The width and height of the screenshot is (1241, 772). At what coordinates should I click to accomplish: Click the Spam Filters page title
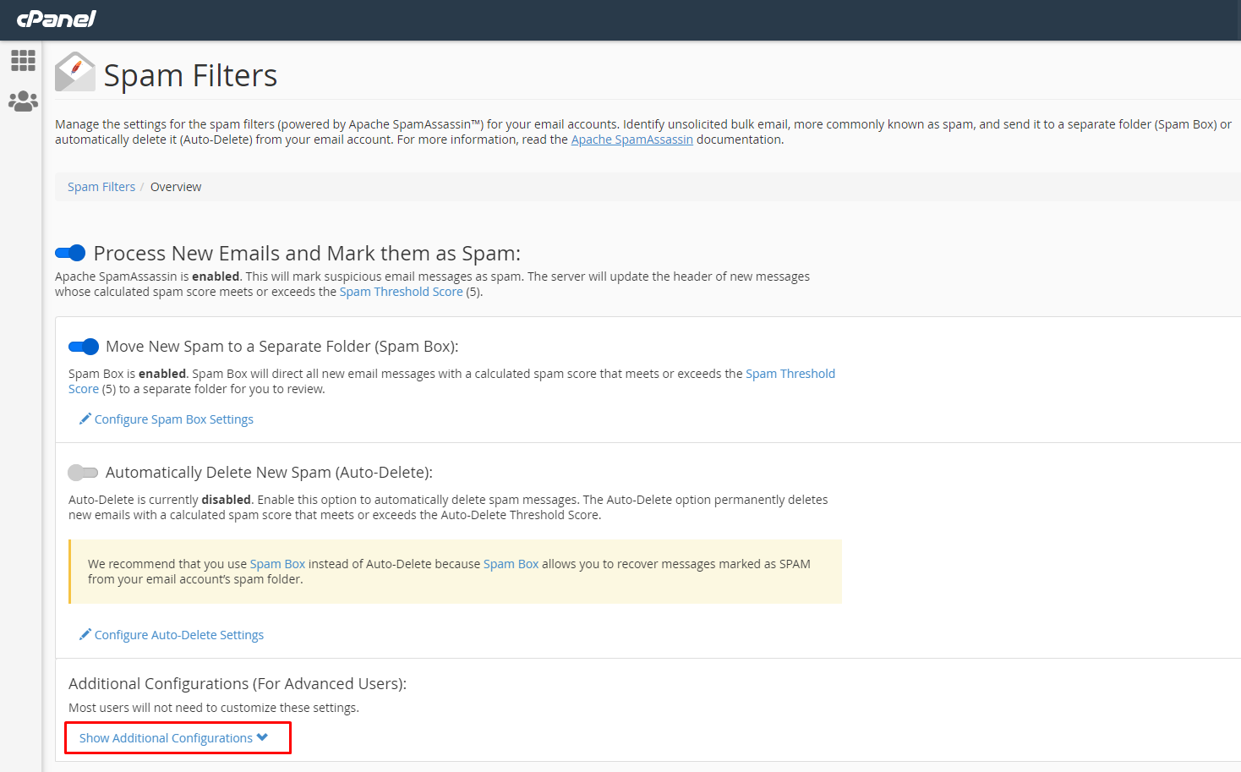coord(190,75)
